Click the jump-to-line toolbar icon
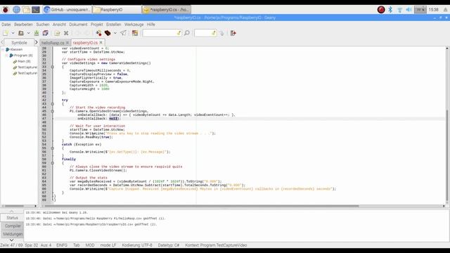This screenshot has width=450, height=253. coord(221,33)
